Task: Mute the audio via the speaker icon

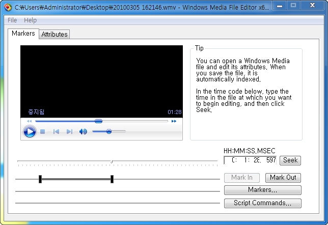Action: pos(83,131)
